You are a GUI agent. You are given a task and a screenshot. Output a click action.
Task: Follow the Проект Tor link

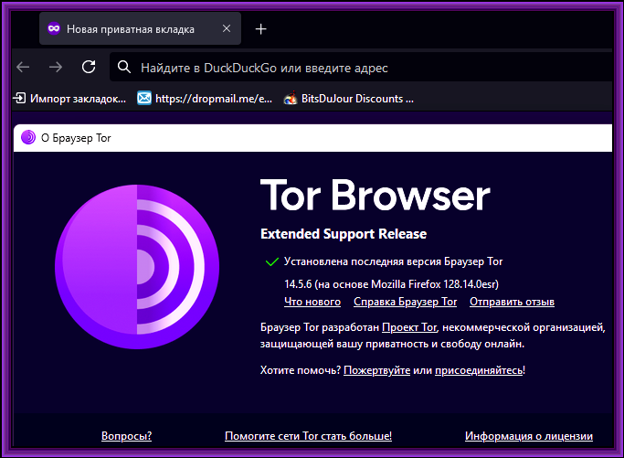pyautogui.click(x=409, y=327)
